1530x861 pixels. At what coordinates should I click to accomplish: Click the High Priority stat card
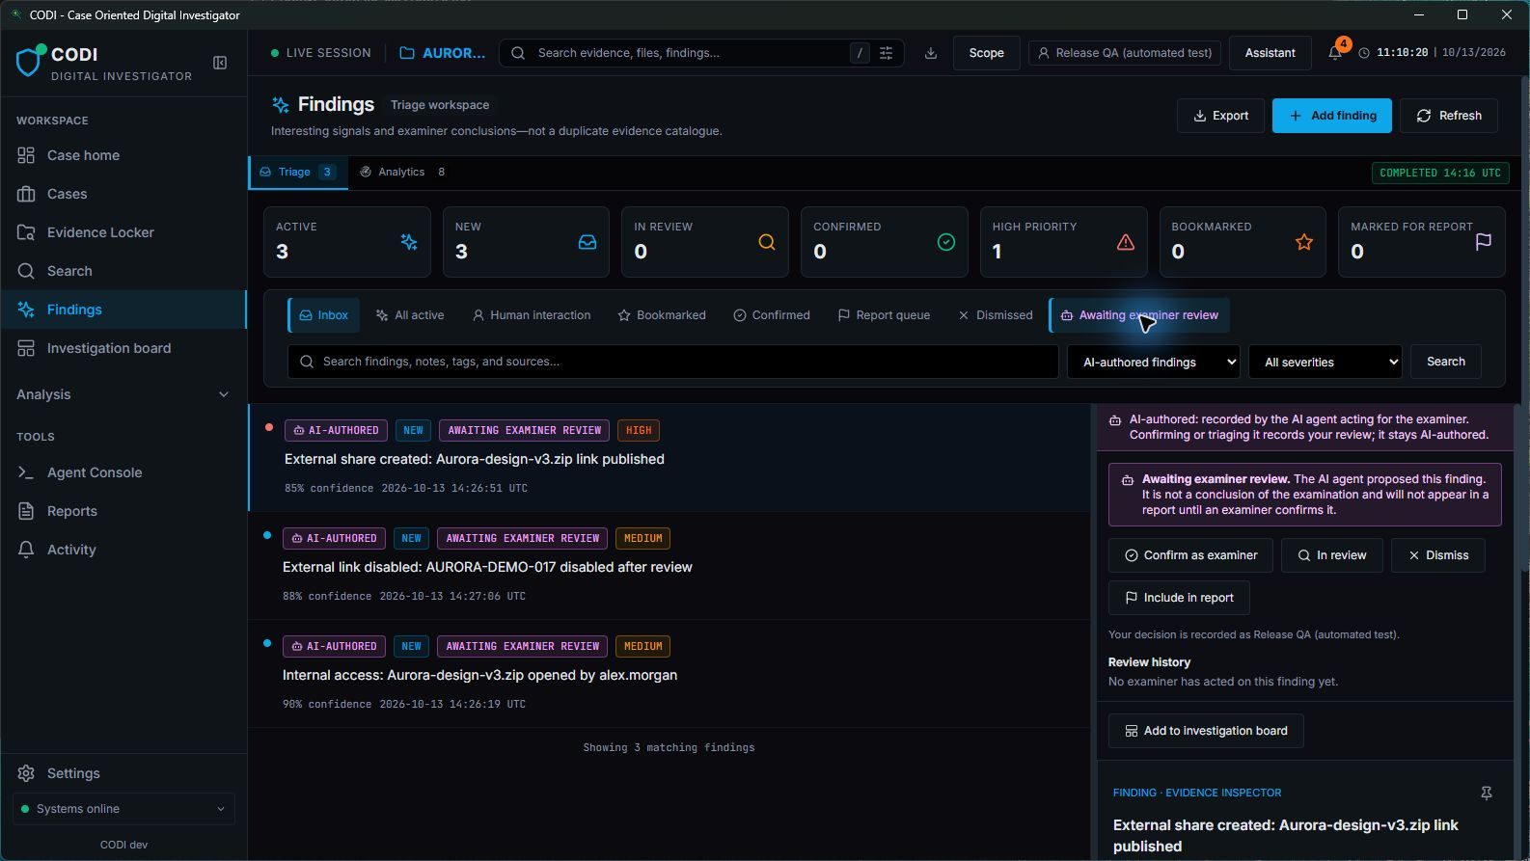(1063, 242)
